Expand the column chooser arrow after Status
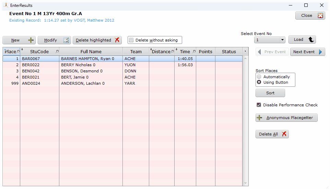 point(245,51)
